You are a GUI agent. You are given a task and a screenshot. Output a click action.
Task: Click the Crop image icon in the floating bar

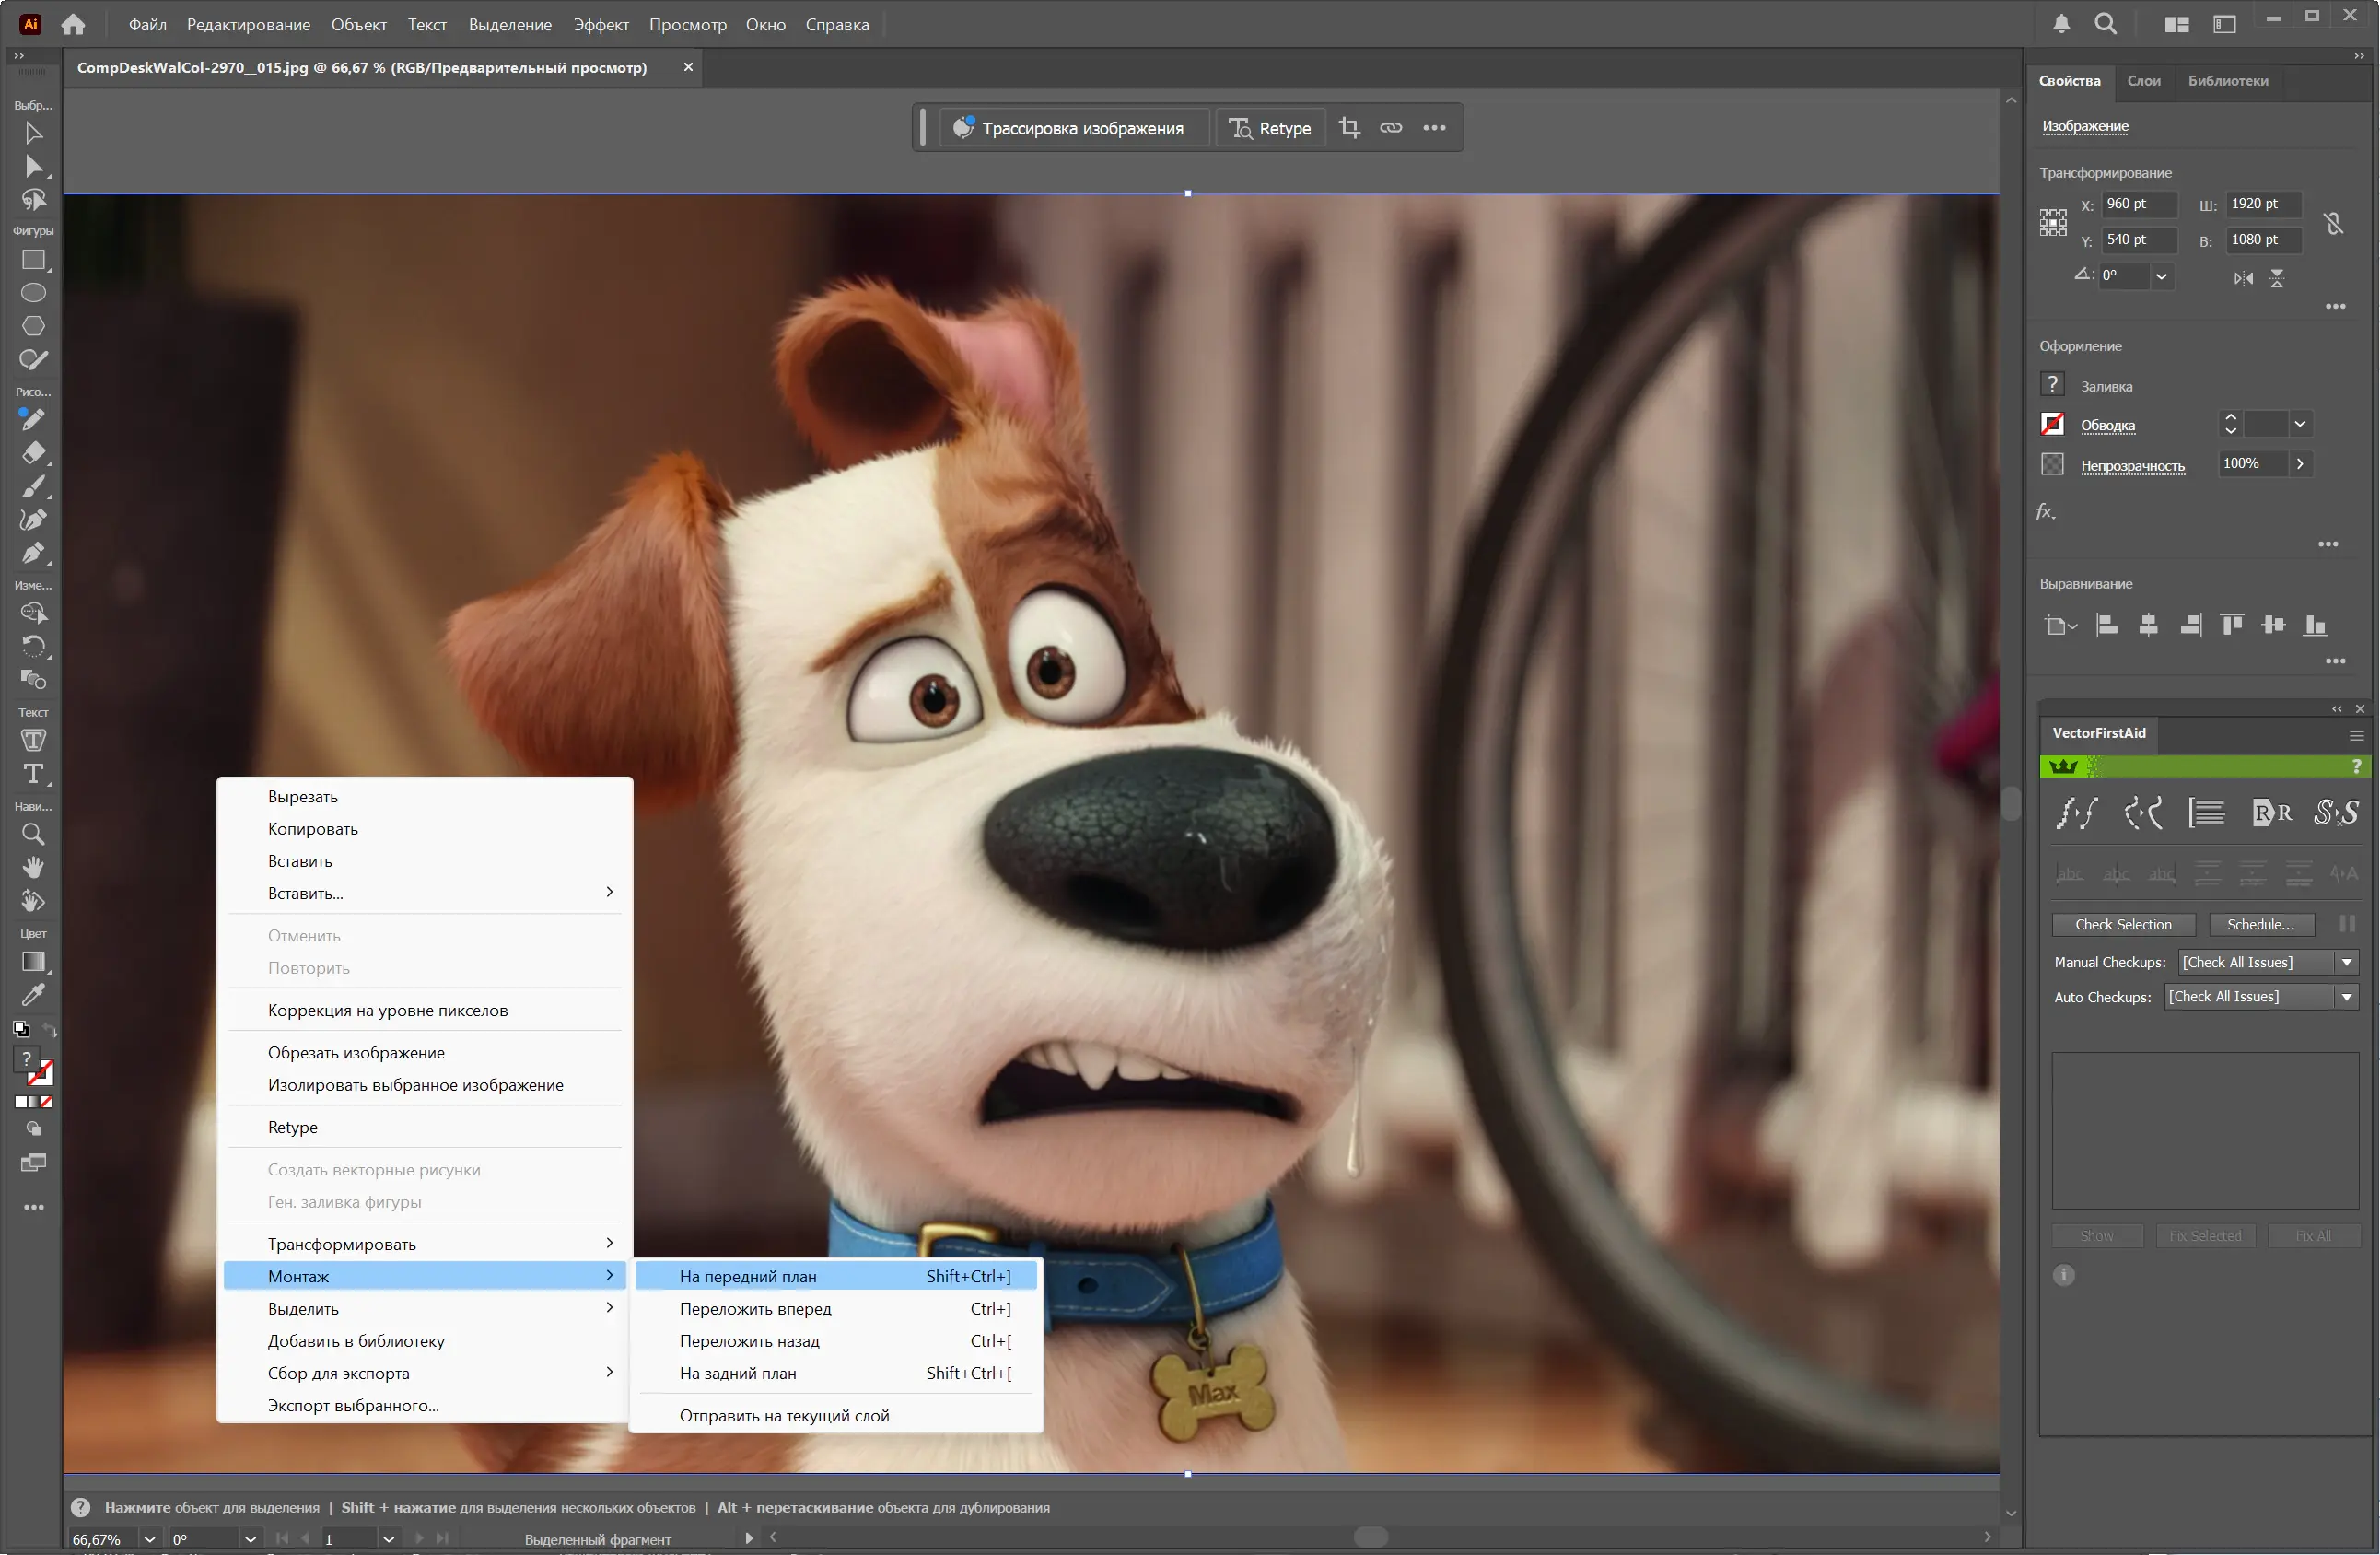(x=1349, y=128)
